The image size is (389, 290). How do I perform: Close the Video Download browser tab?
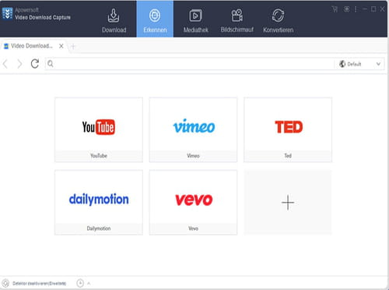[61, 46]
